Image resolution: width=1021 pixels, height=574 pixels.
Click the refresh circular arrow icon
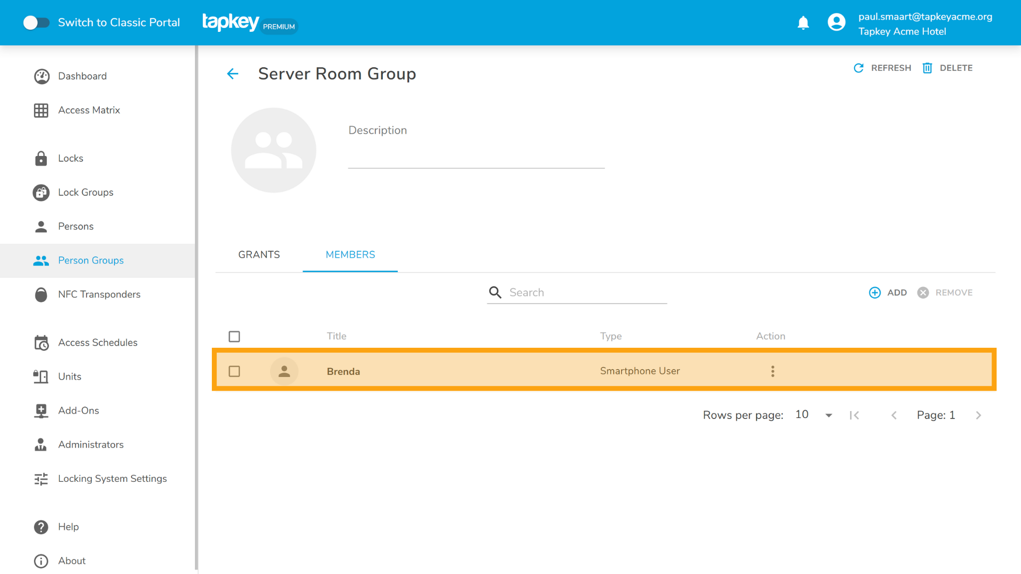858,68
